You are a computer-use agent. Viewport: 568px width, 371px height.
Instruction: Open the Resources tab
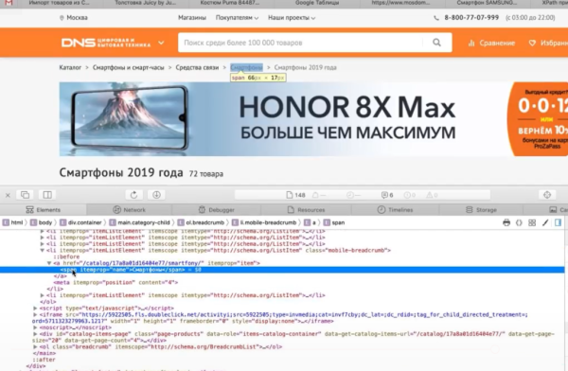pyautogui.click(x=306, y=210)
